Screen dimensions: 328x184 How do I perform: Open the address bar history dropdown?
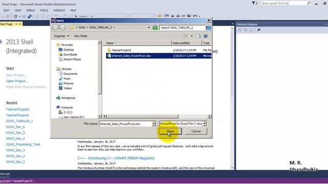click(x=149, y=28)
